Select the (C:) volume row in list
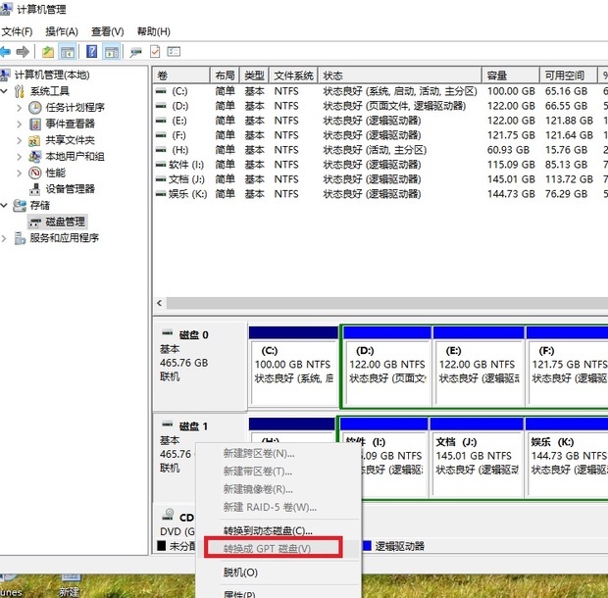Screen dimensions: 608x598 (x=380, y=91)
